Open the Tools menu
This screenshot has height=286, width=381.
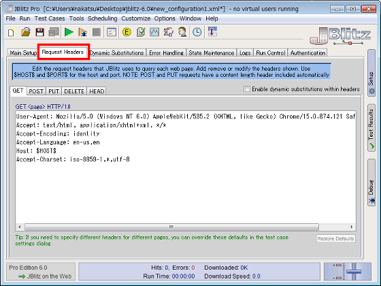click(76, 18)
